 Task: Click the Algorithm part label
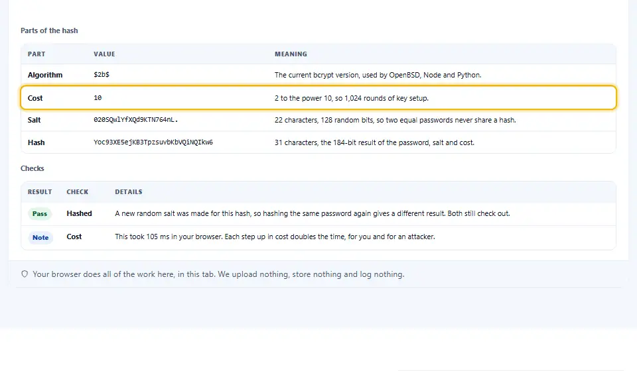coord(45,75)
